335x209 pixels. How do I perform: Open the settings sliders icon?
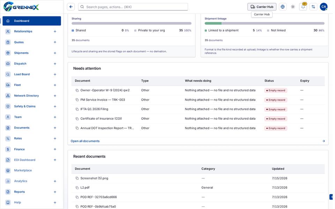(x=313, y=7)
